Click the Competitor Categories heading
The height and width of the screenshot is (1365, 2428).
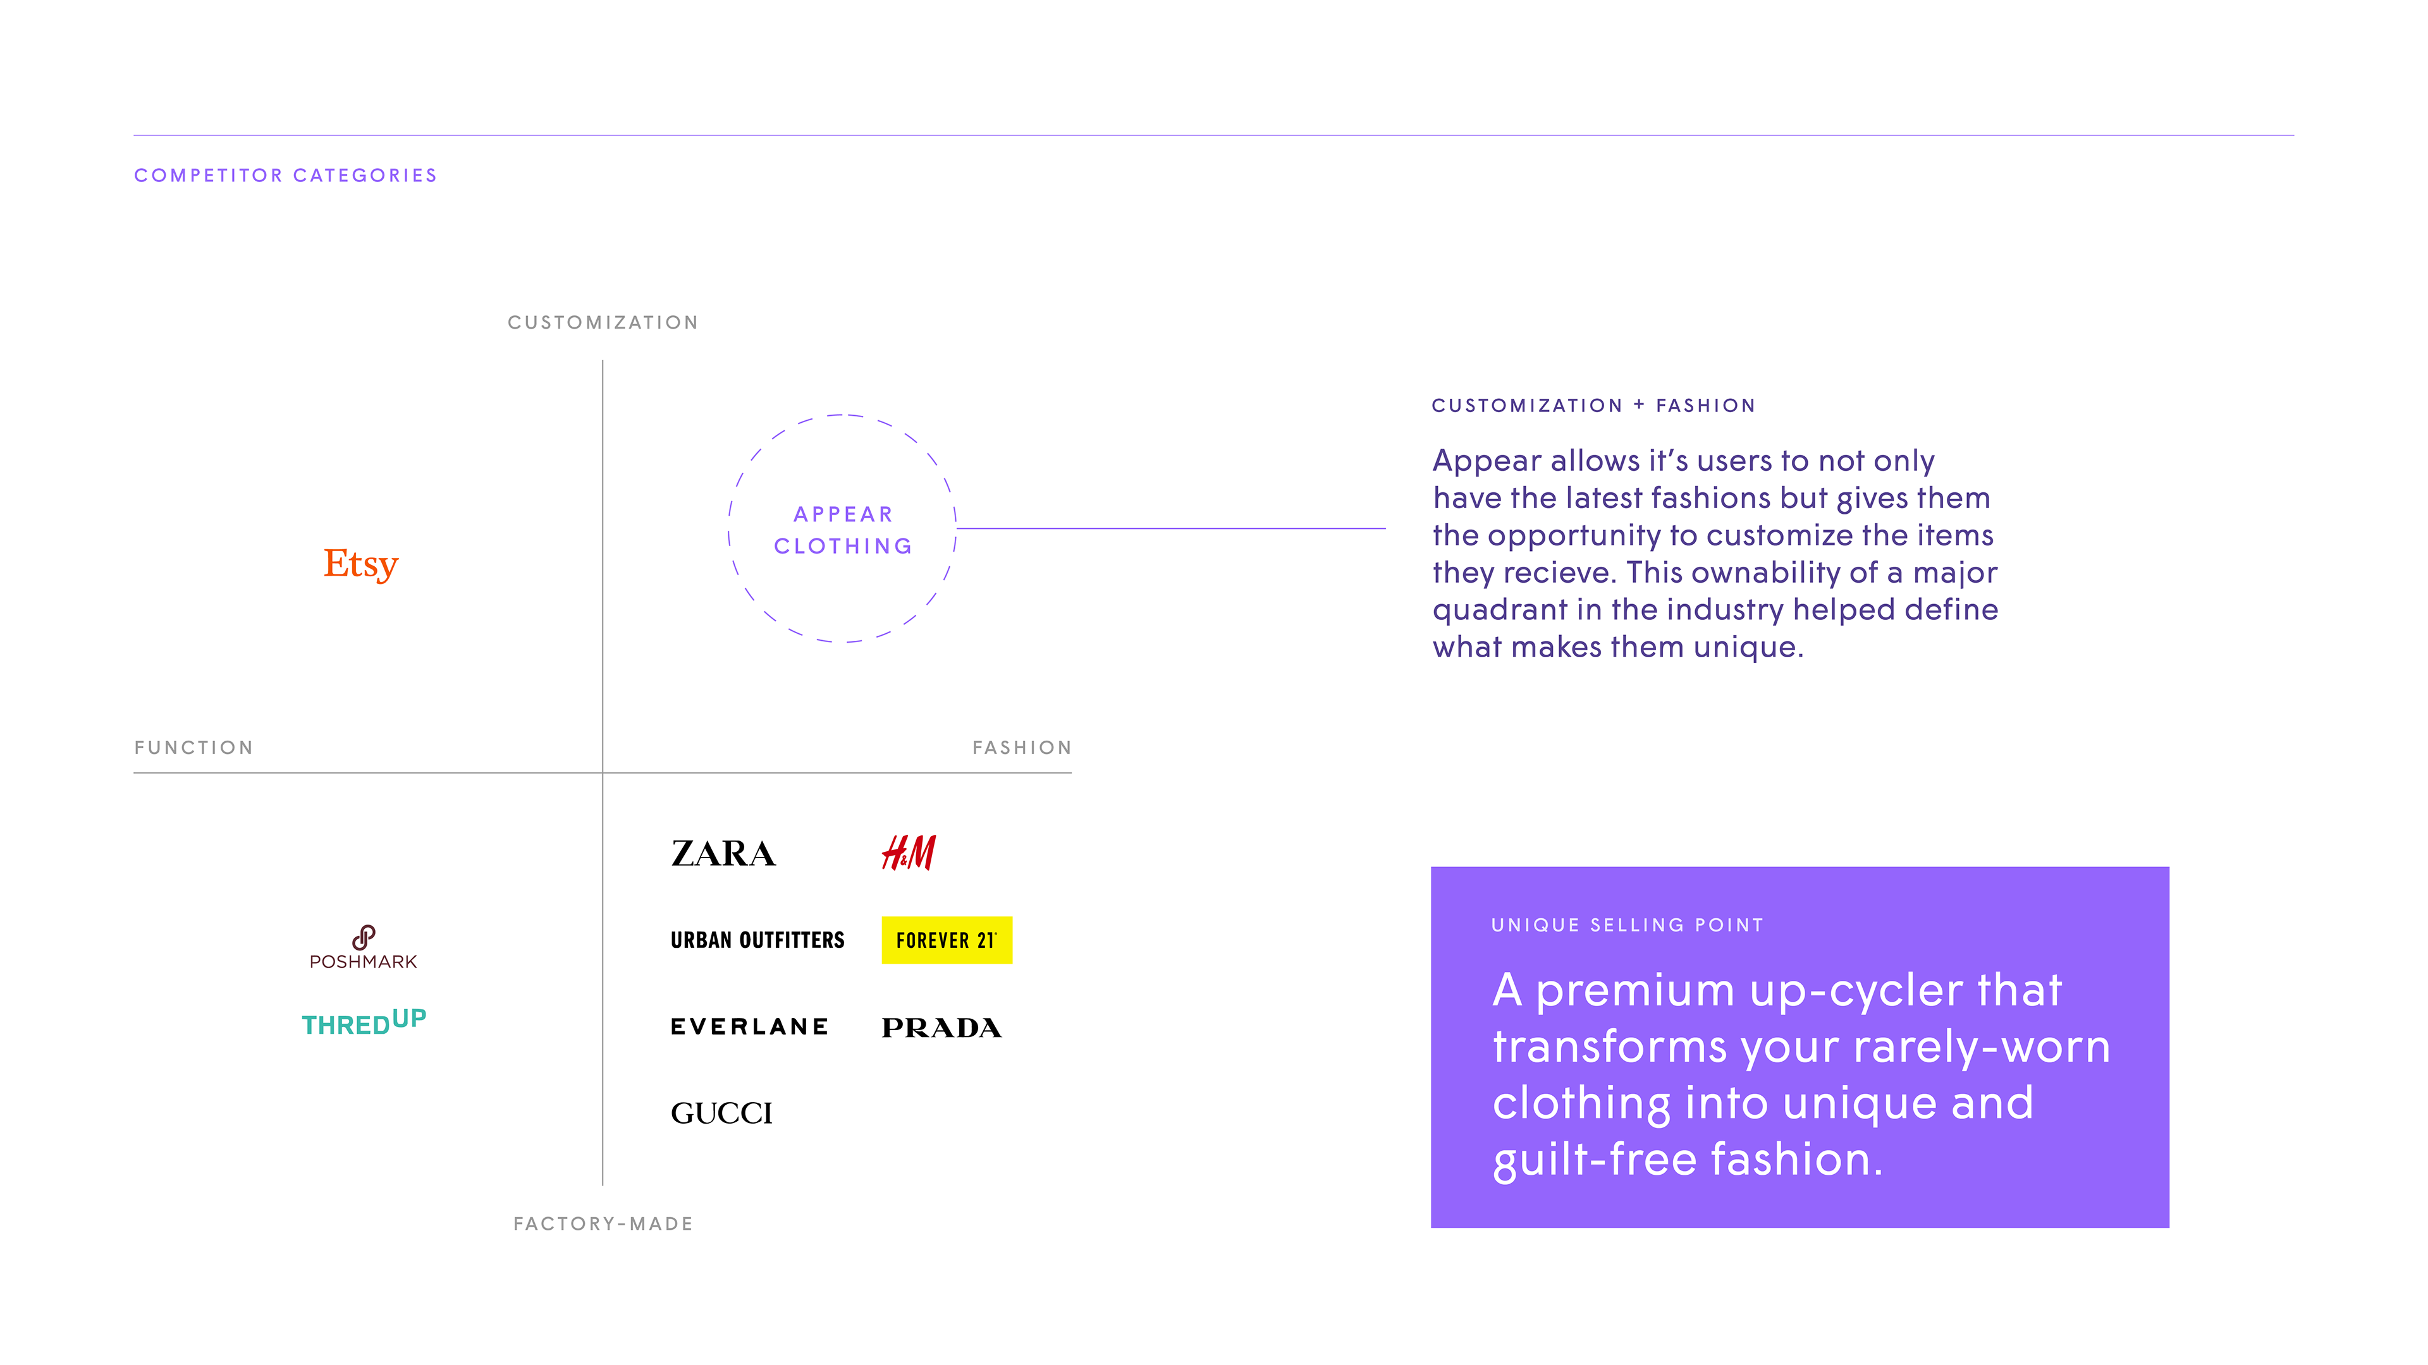[x=286, y=175]
